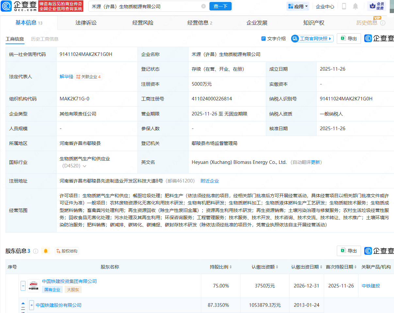Screen dimensions: 394x313
Task: Click the Excel 导出 export icon
Action: coord(343,38)
